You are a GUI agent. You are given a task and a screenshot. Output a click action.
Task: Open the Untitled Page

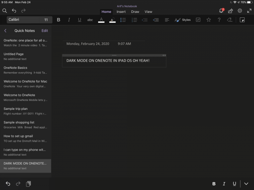point(25,56)
